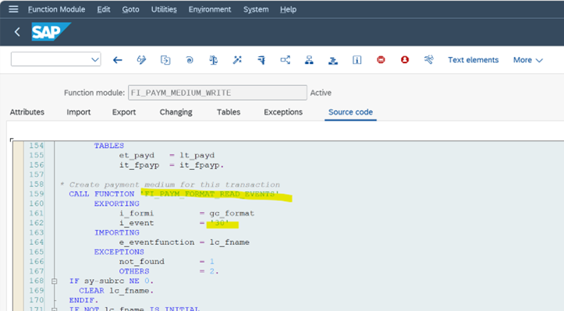
Task: Open the Function Module menu
Action: 56,9
